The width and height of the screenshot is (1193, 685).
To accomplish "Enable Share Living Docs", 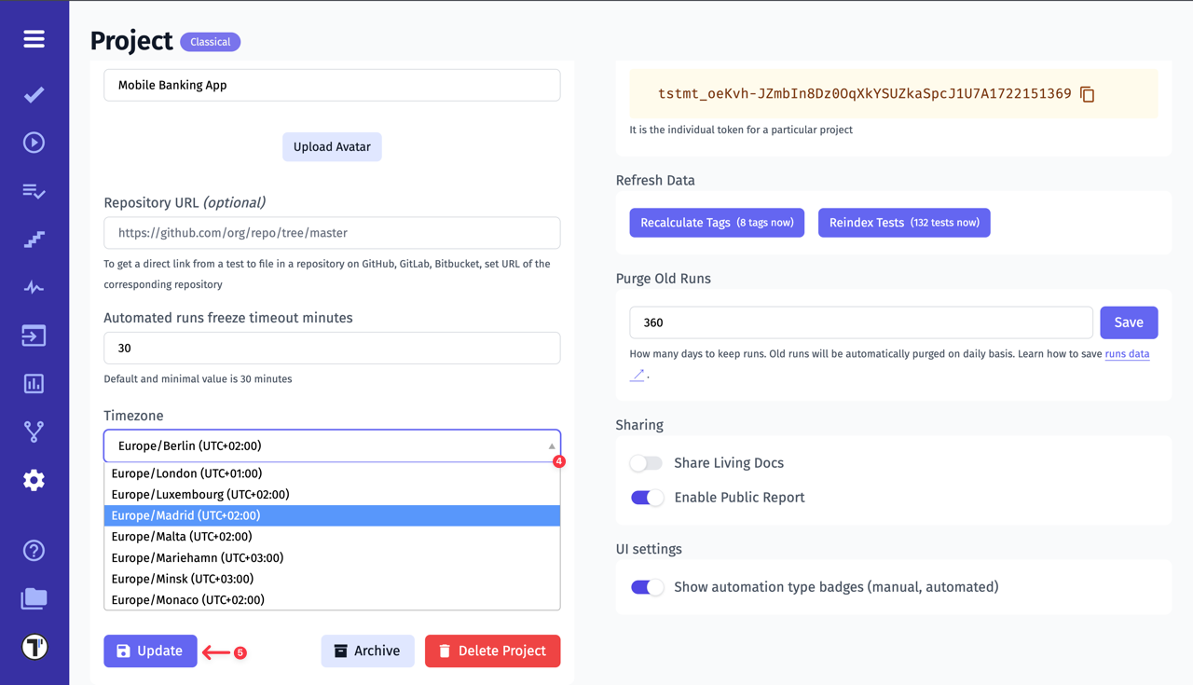I will coord(646,462).
